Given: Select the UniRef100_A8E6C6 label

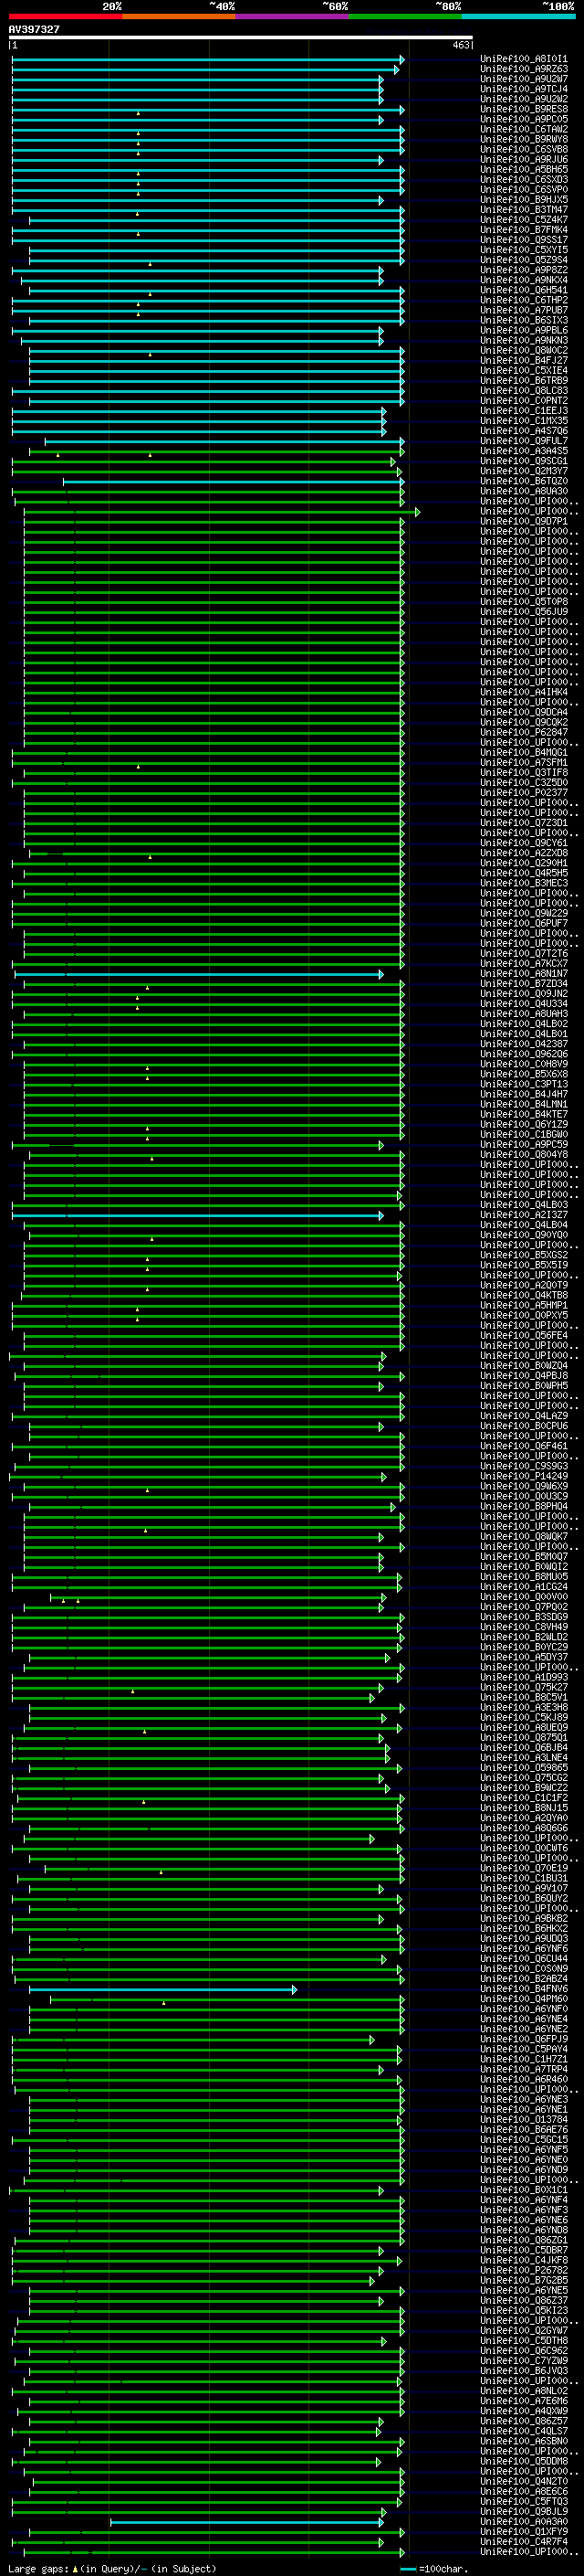Looking at the screenshot, I should [524, 2491].
